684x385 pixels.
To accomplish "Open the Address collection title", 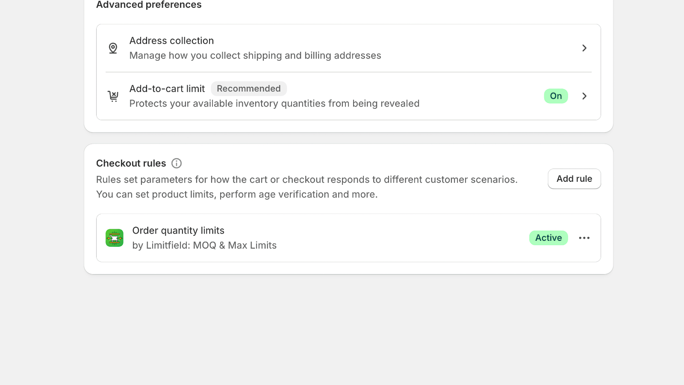I will [x=171, y=41].
